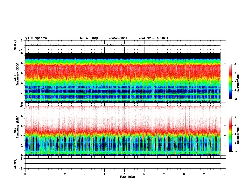Click ch.2 frequency axis tick "4"

[22, 136]
